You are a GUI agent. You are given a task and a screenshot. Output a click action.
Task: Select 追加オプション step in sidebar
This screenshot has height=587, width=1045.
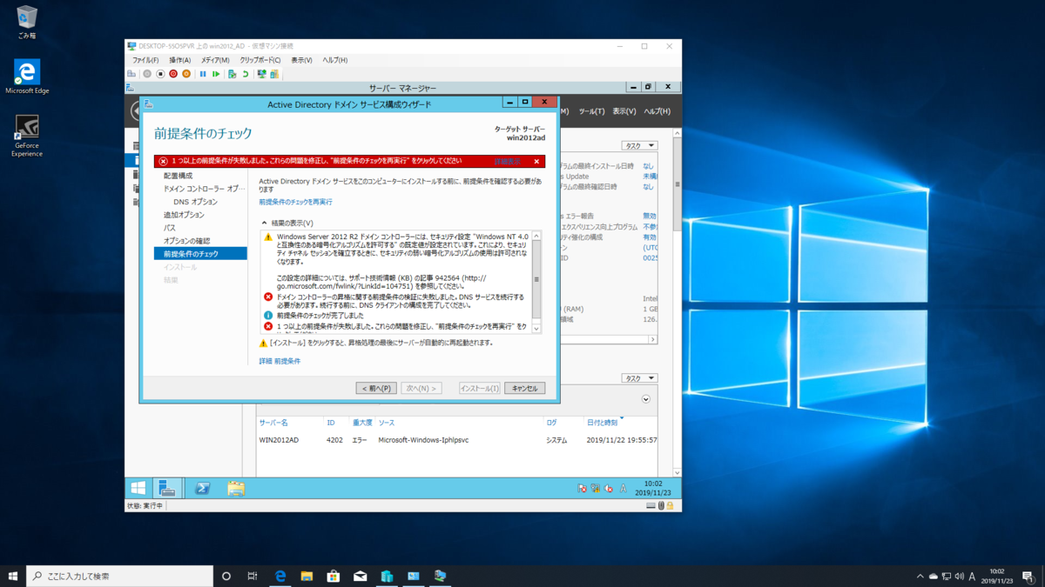pos(184,215)
